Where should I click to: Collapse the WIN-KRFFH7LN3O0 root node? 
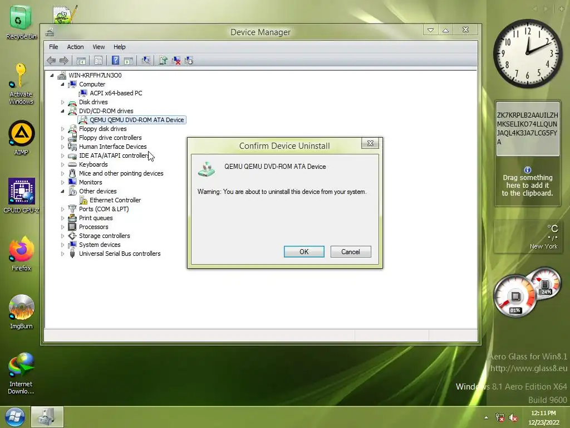(x=52, y=75)
